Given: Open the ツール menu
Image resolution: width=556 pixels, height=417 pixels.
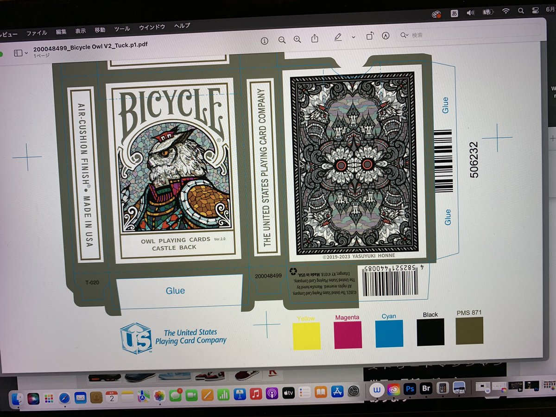Looking at the screenshot, I should (122, 29).
